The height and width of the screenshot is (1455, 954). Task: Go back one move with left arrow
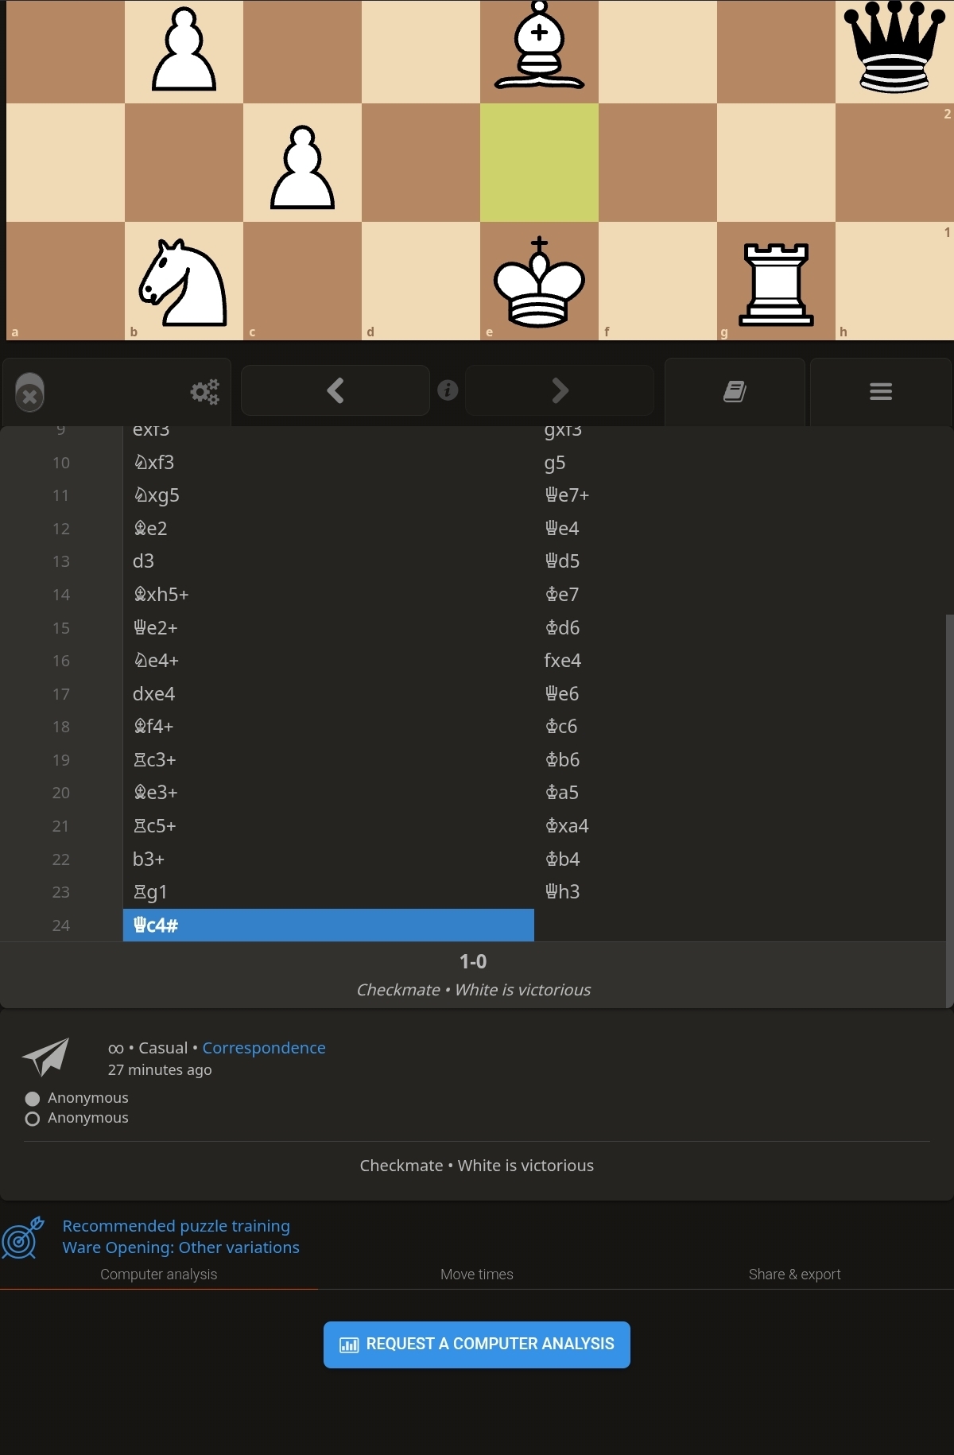[x=335, y=390]
